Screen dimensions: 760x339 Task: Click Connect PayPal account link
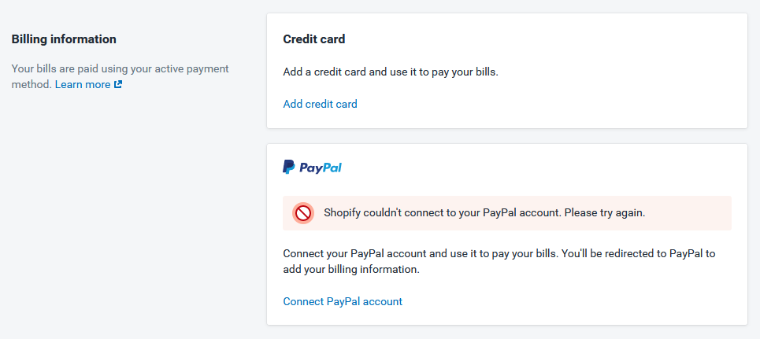(x=343, y=301)
